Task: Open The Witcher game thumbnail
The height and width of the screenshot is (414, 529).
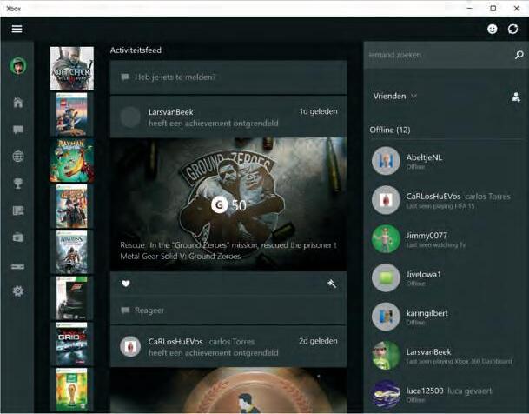Action: [x=72, y=69]
